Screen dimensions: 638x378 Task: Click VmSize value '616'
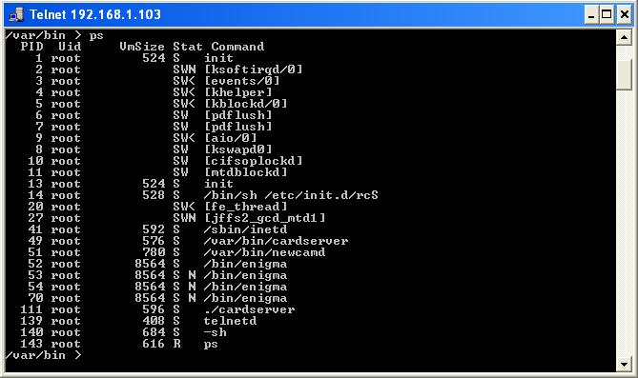pos(154,344)
